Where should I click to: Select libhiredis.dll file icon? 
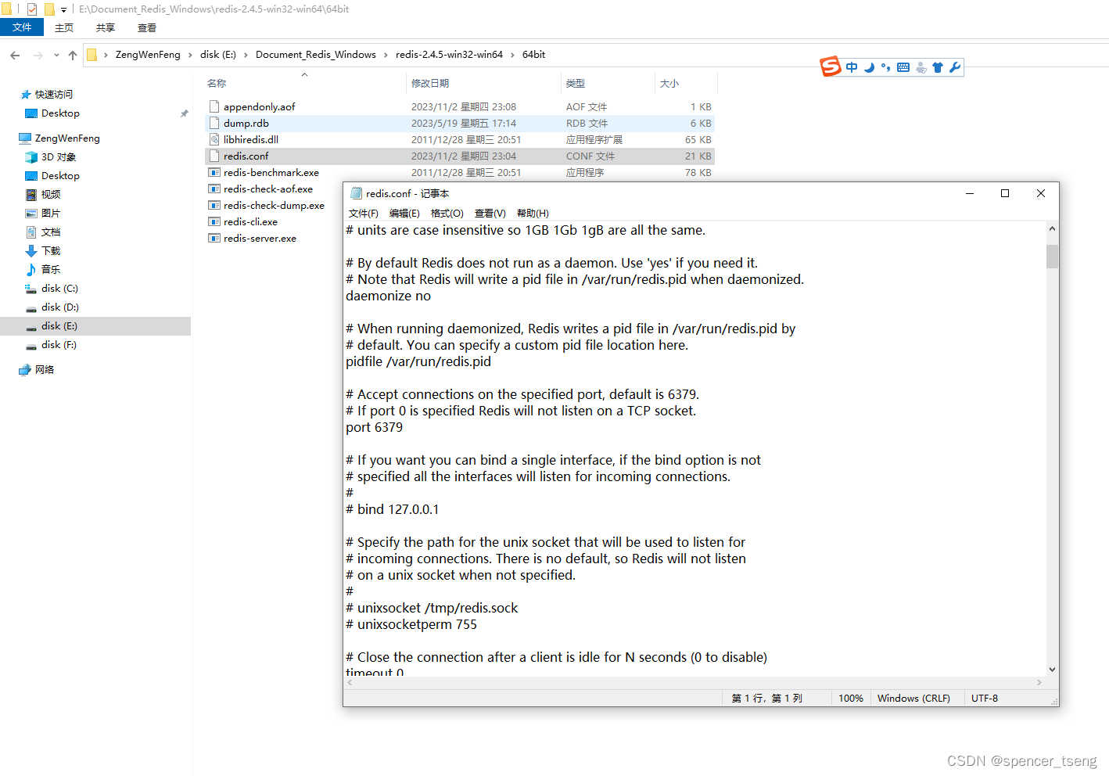pyautogui.click(x=214, y=139)
